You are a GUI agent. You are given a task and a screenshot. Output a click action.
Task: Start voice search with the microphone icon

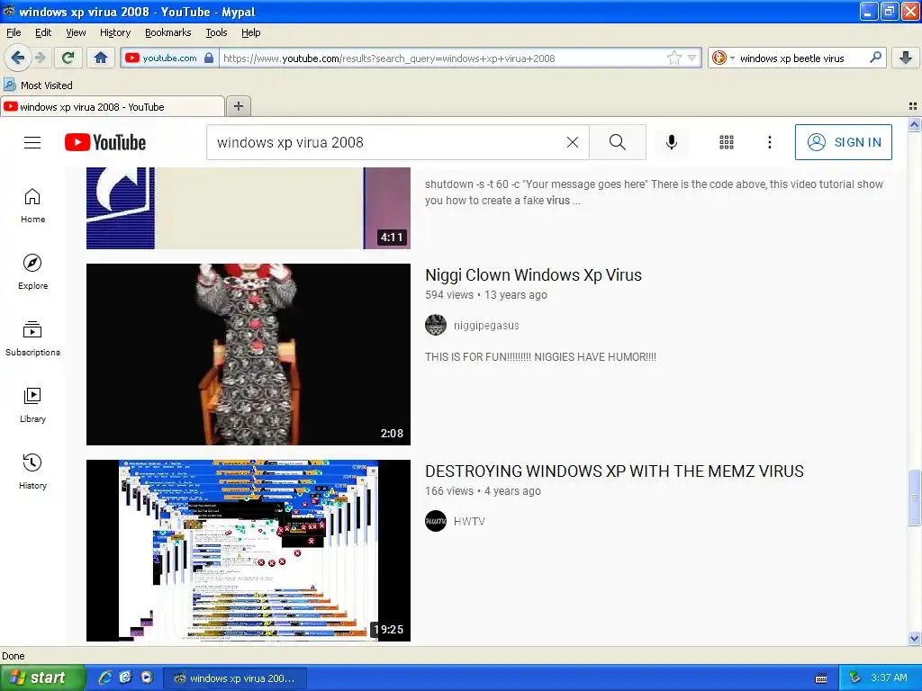pyautogui.click(x=672, y=142)
